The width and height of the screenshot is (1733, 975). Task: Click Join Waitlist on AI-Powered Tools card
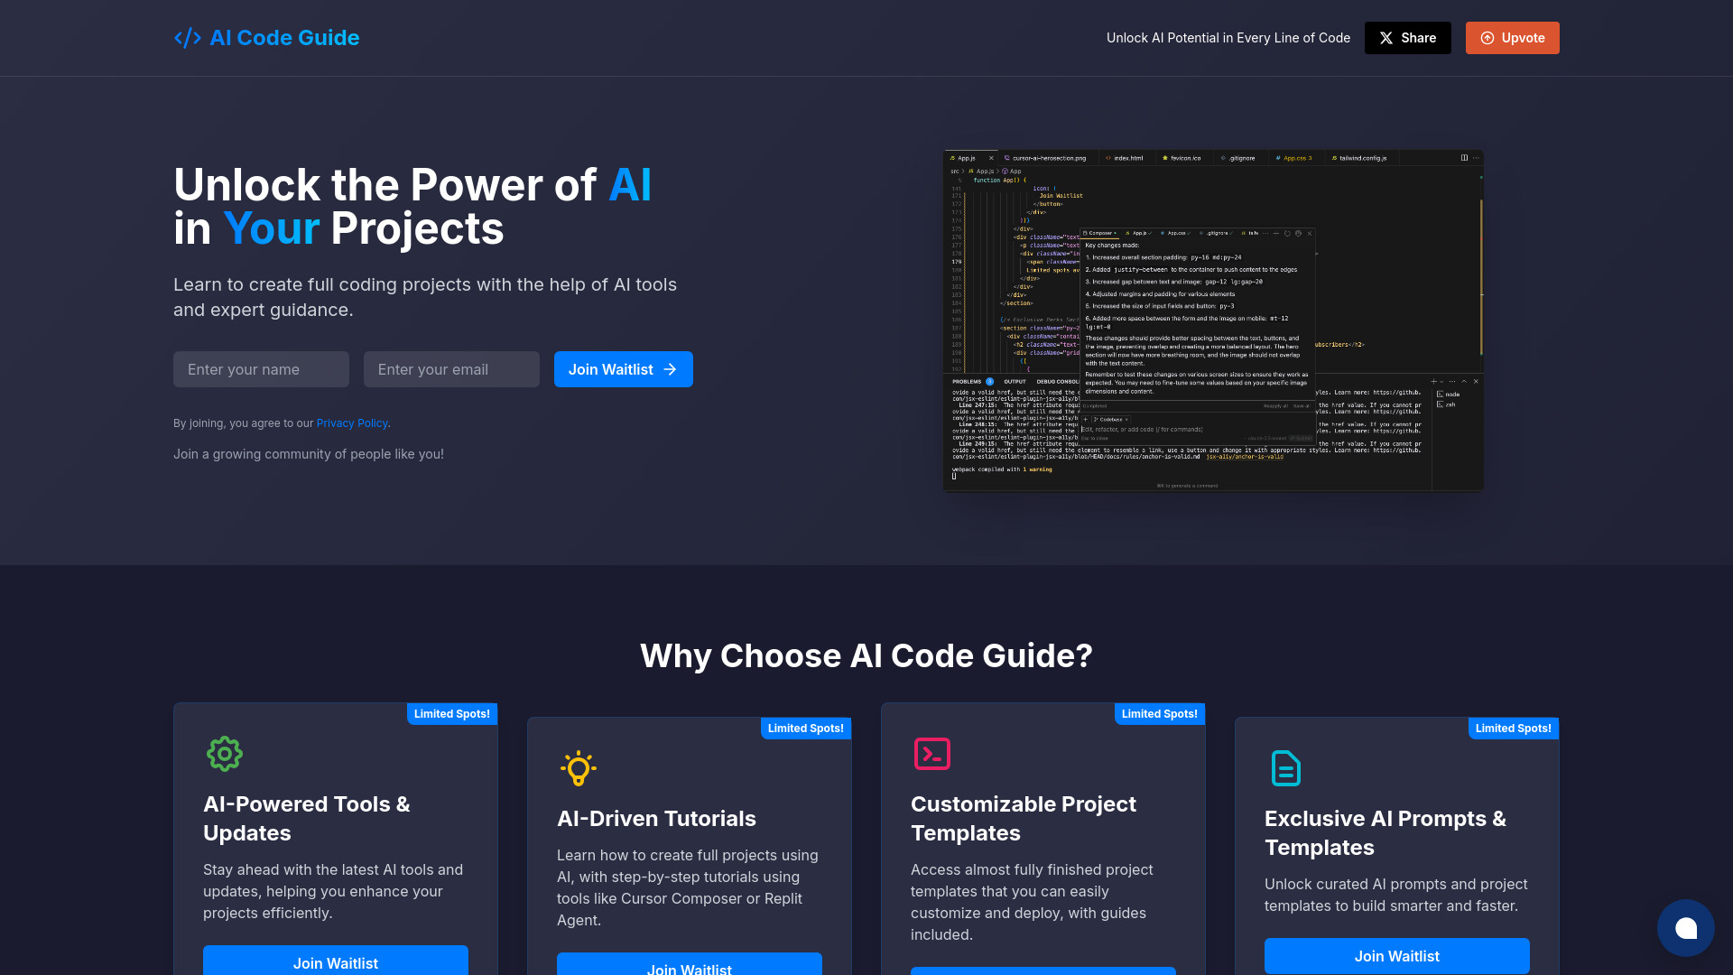pos(336,963)
